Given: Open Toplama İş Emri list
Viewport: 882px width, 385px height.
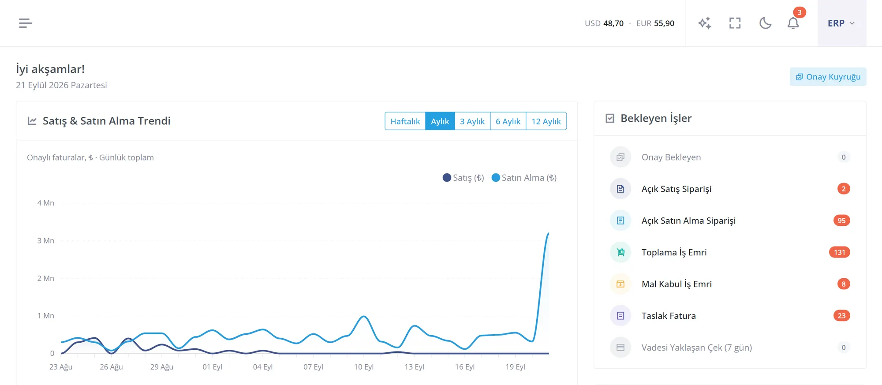Looking at the screenshot, I should tap(730, 252).
